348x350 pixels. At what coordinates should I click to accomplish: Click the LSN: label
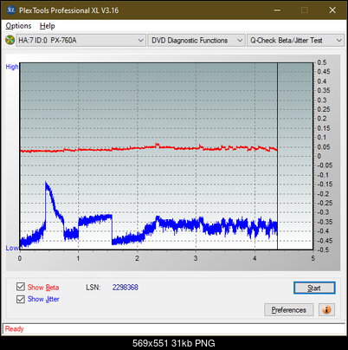point(93,288)
